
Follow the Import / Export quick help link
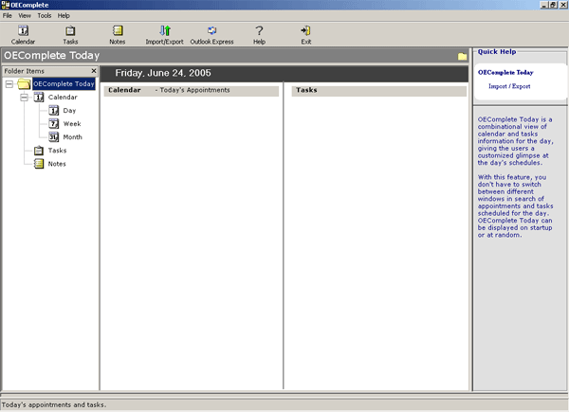509,86
